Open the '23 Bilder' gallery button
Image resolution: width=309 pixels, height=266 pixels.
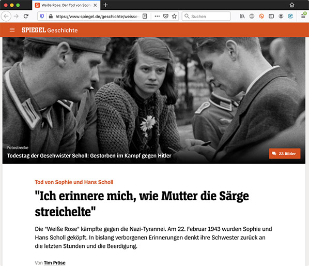[x=285, y=154]
